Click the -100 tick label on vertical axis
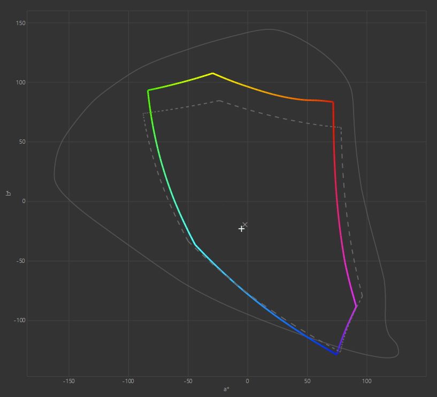437x397 pixels. coord(18,321)
